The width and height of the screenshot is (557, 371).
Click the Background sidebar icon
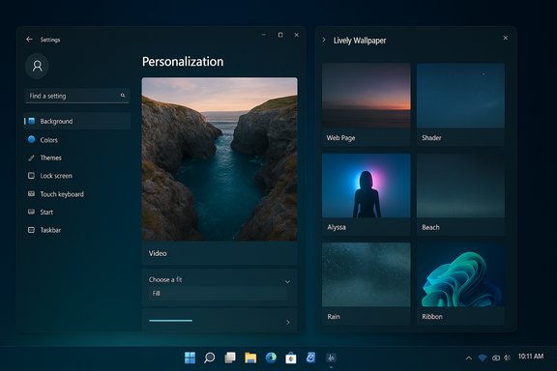(x=32, y=121)
